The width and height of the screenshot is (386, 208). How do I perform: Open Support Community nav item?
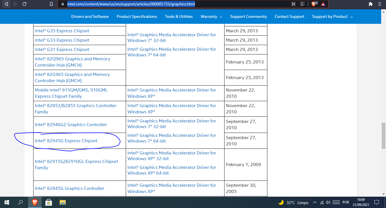click(248, 17)
